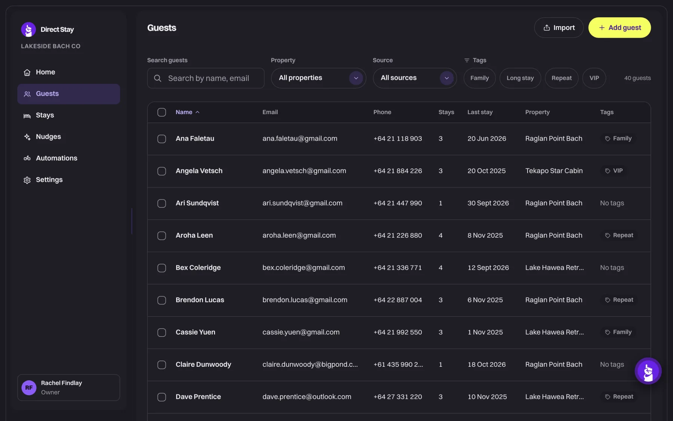This screenshot has width=673, height=421.
Task: Click tag icon on Brendon Lucas's Repeat tag
Action: (x=608, y=300)
